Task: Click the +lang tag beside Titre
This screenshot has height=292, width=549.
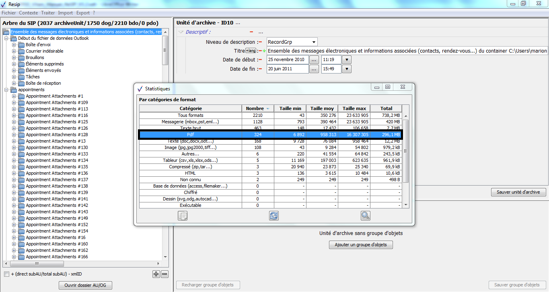Action: point(251,51)
